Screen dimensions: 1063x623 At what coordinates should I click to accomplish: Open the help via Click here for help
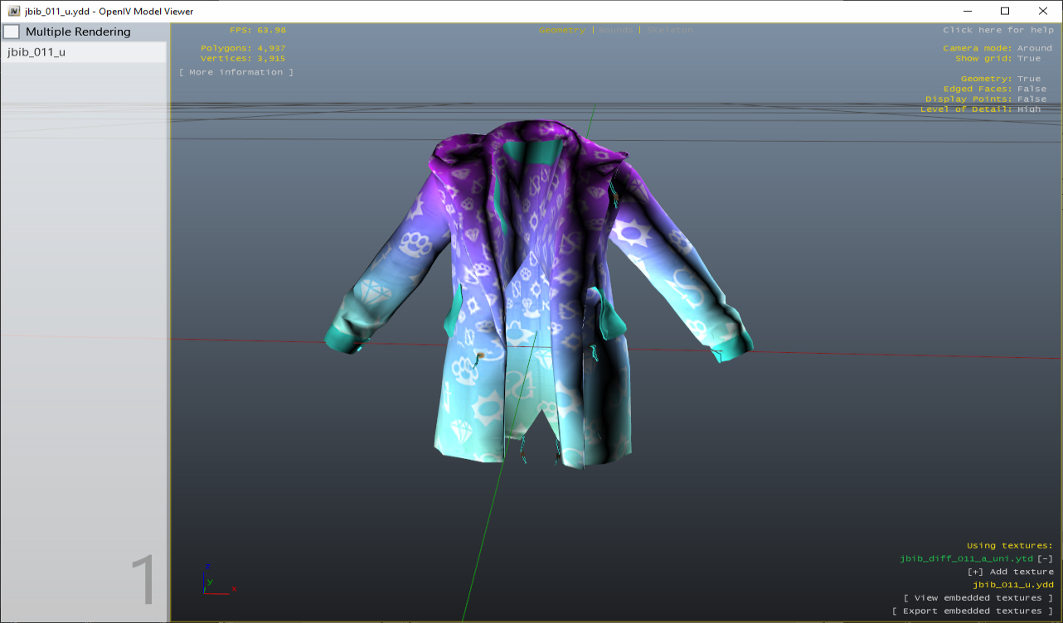998,29
